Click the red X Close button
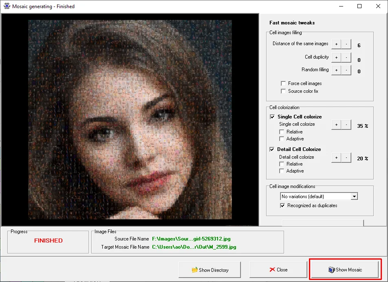This screenshot has width=388, height=282. (x=278, y=270)
